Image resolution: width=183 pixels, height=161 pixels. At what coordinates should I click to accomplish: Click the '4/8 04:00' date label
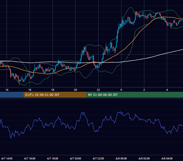point(167,159)
